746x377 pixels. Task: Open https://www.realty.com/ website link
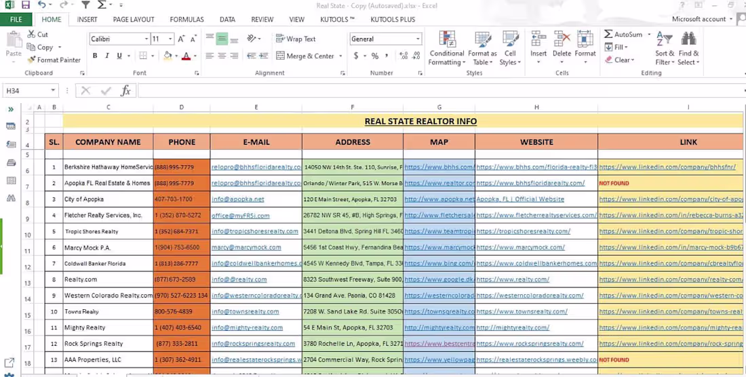pyautogui.click(x=513, y=279)
